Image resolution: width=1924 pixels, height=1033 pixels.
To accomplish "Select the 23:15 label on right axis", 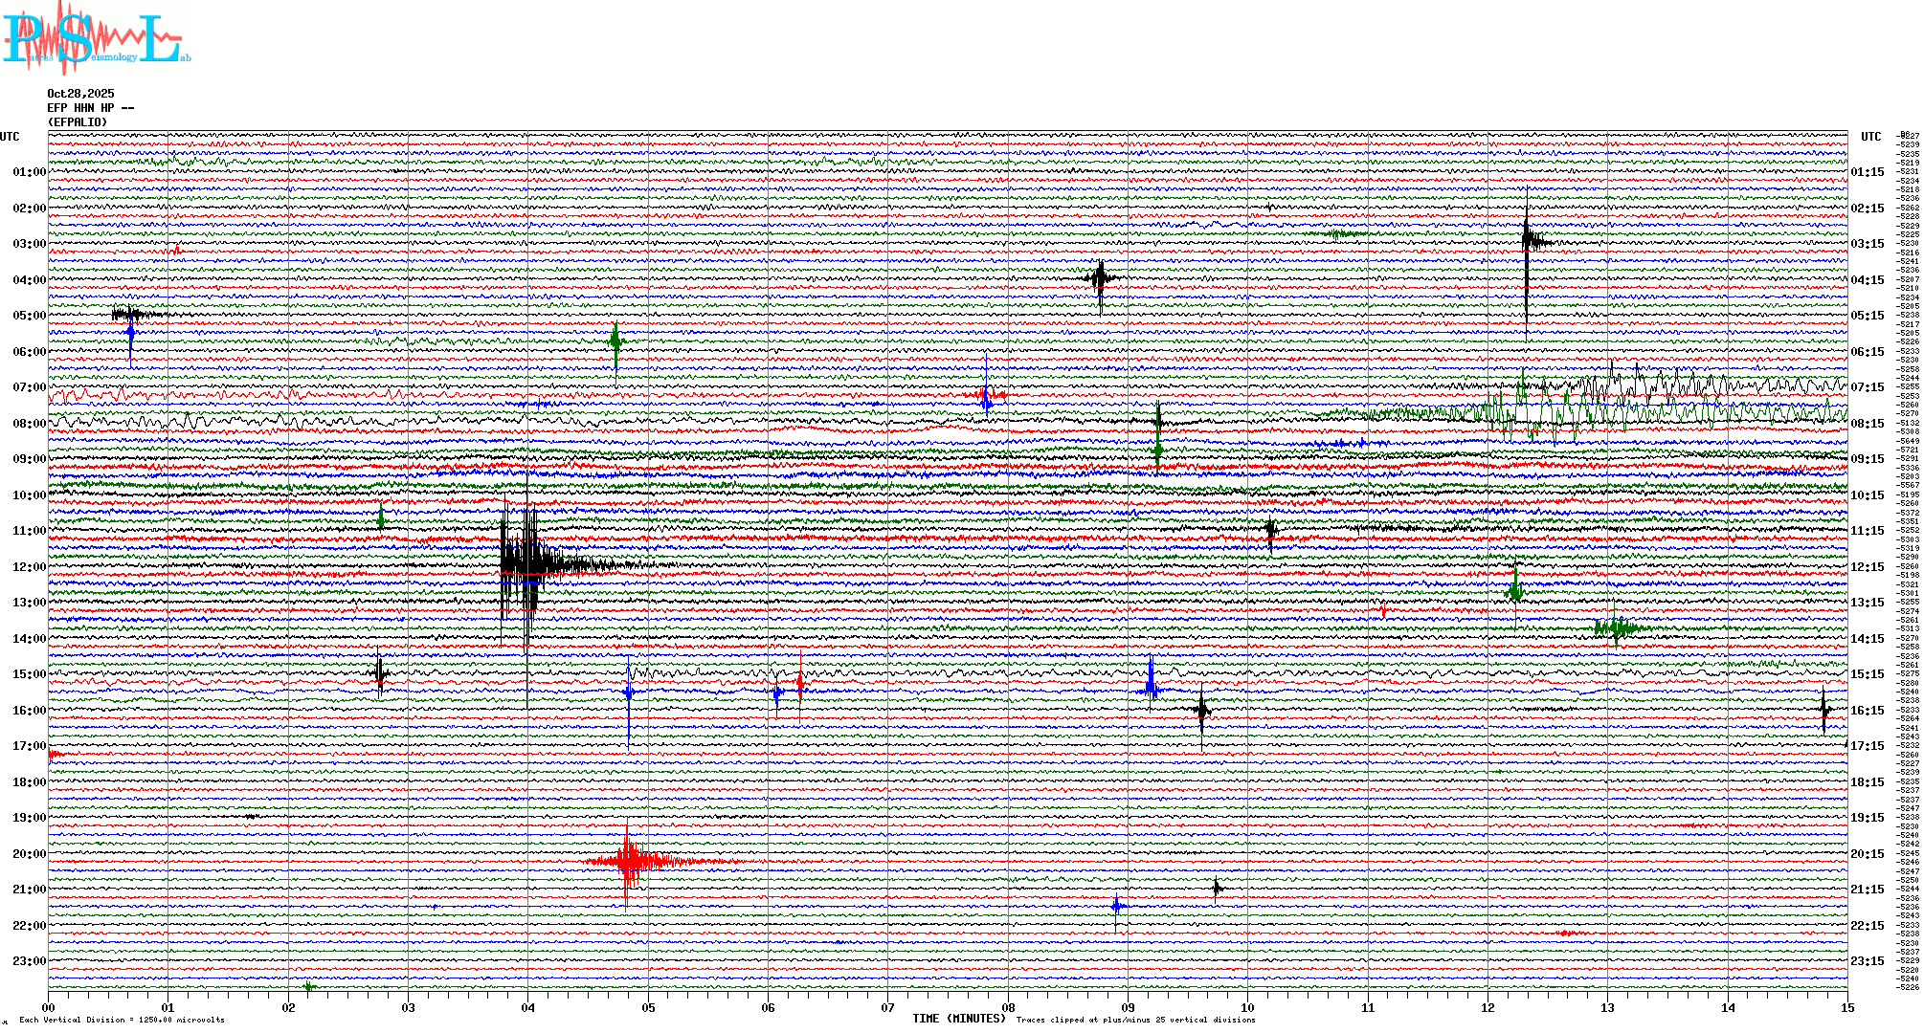I will point(1867,961).
